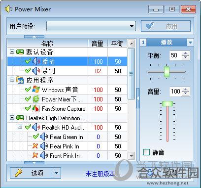Click the 平衡 value field showing 50
The height and width of the screenshot is (188, 201).
(176, 55)
